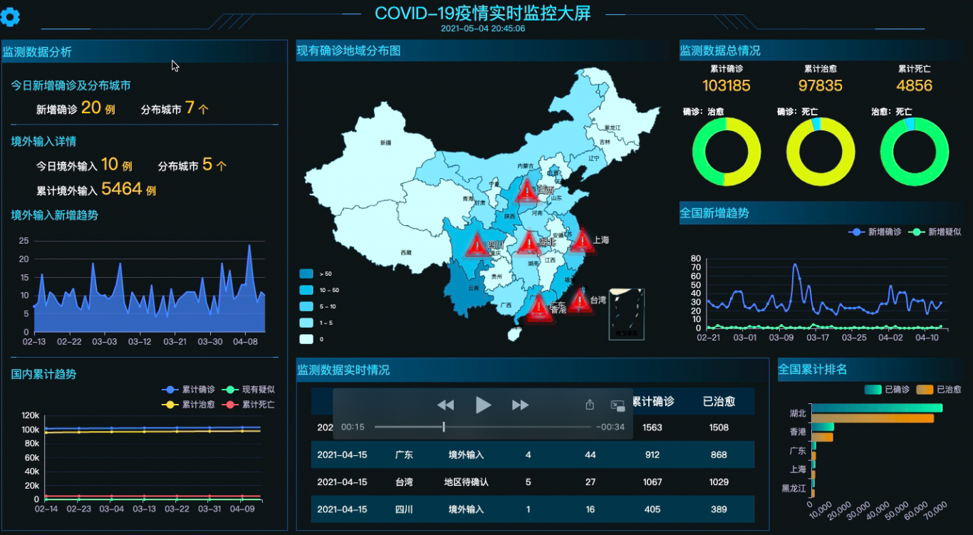The height and width of the screenshot is (535, 973).
Task: Click the 监测数据总情况 panel title
Action: [x=719, y=51]
